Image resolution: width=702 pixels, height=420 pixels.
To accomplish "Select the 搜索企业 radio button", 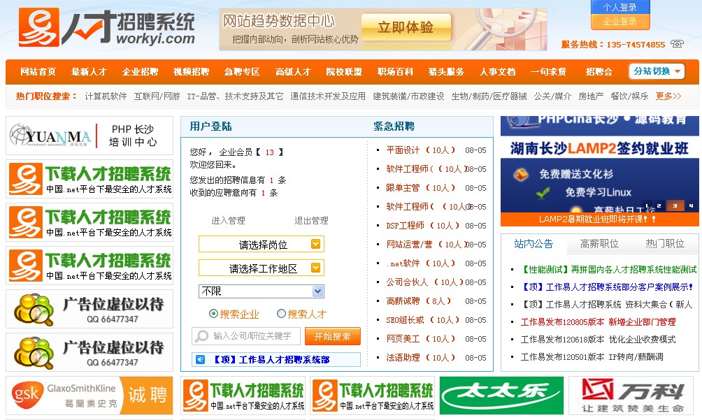I will tap(213, 314).
